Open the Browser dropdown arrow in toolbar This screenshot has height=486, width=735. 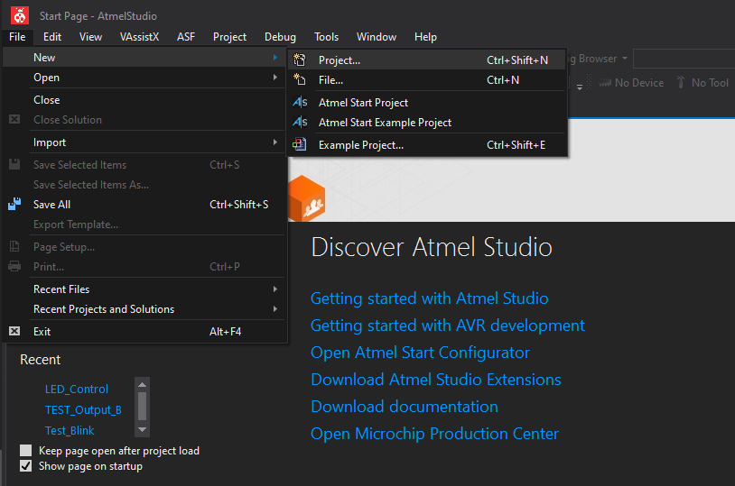coord(625,59)
